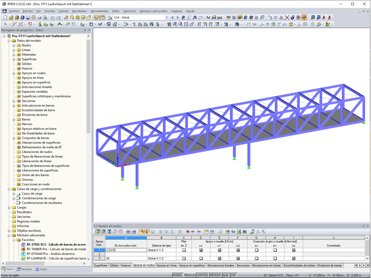Uncheck uy checkbox for support 1
Image resolution: width=371 pixels, height=278 pixels.
point(220,250)
